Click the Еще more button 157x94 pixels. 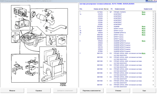tap(144, 91)
